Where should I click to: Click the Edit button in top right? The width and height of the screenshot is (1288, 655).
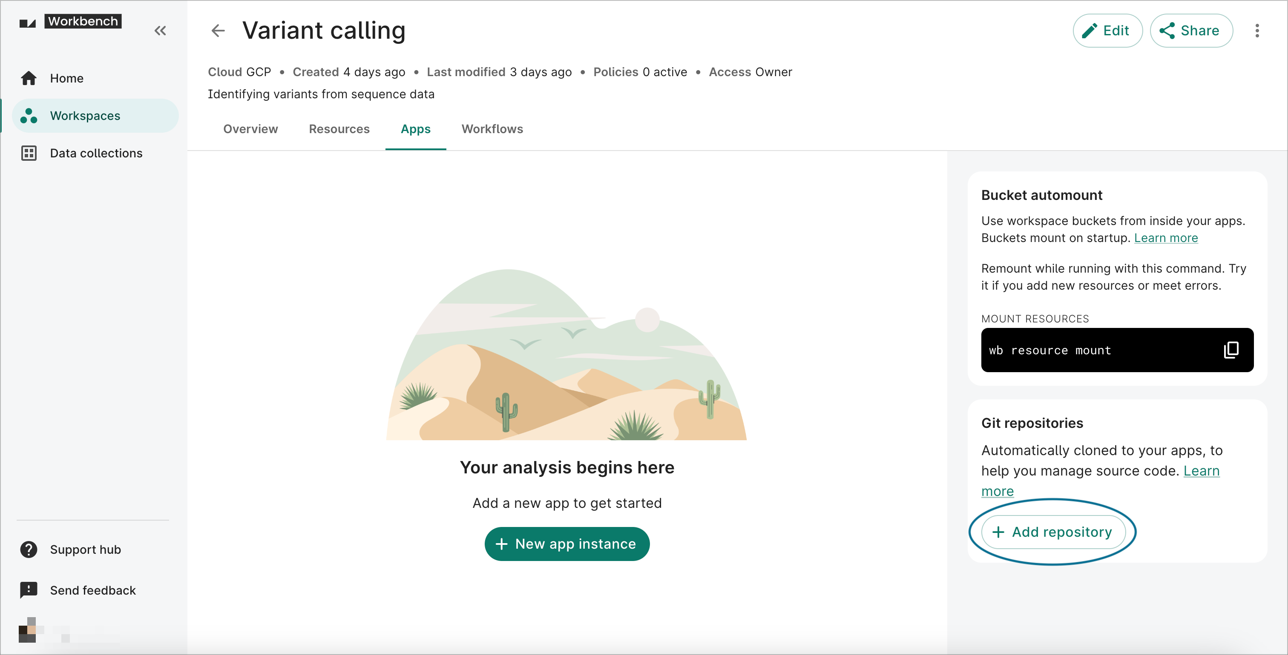coord(1107,31)
